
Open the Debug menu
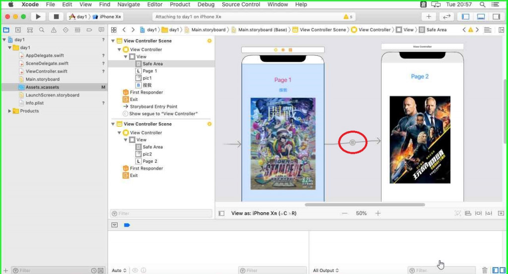pos(206,4)
